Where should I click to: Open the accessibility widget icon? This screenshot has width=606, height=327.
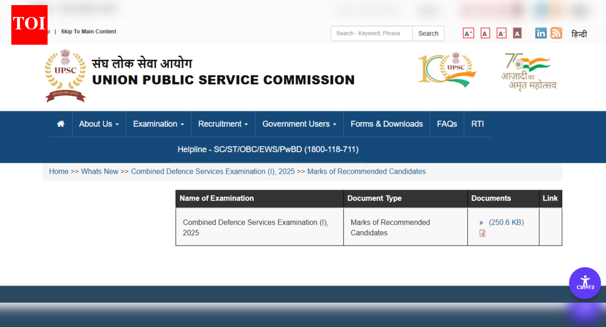point(585,283)
